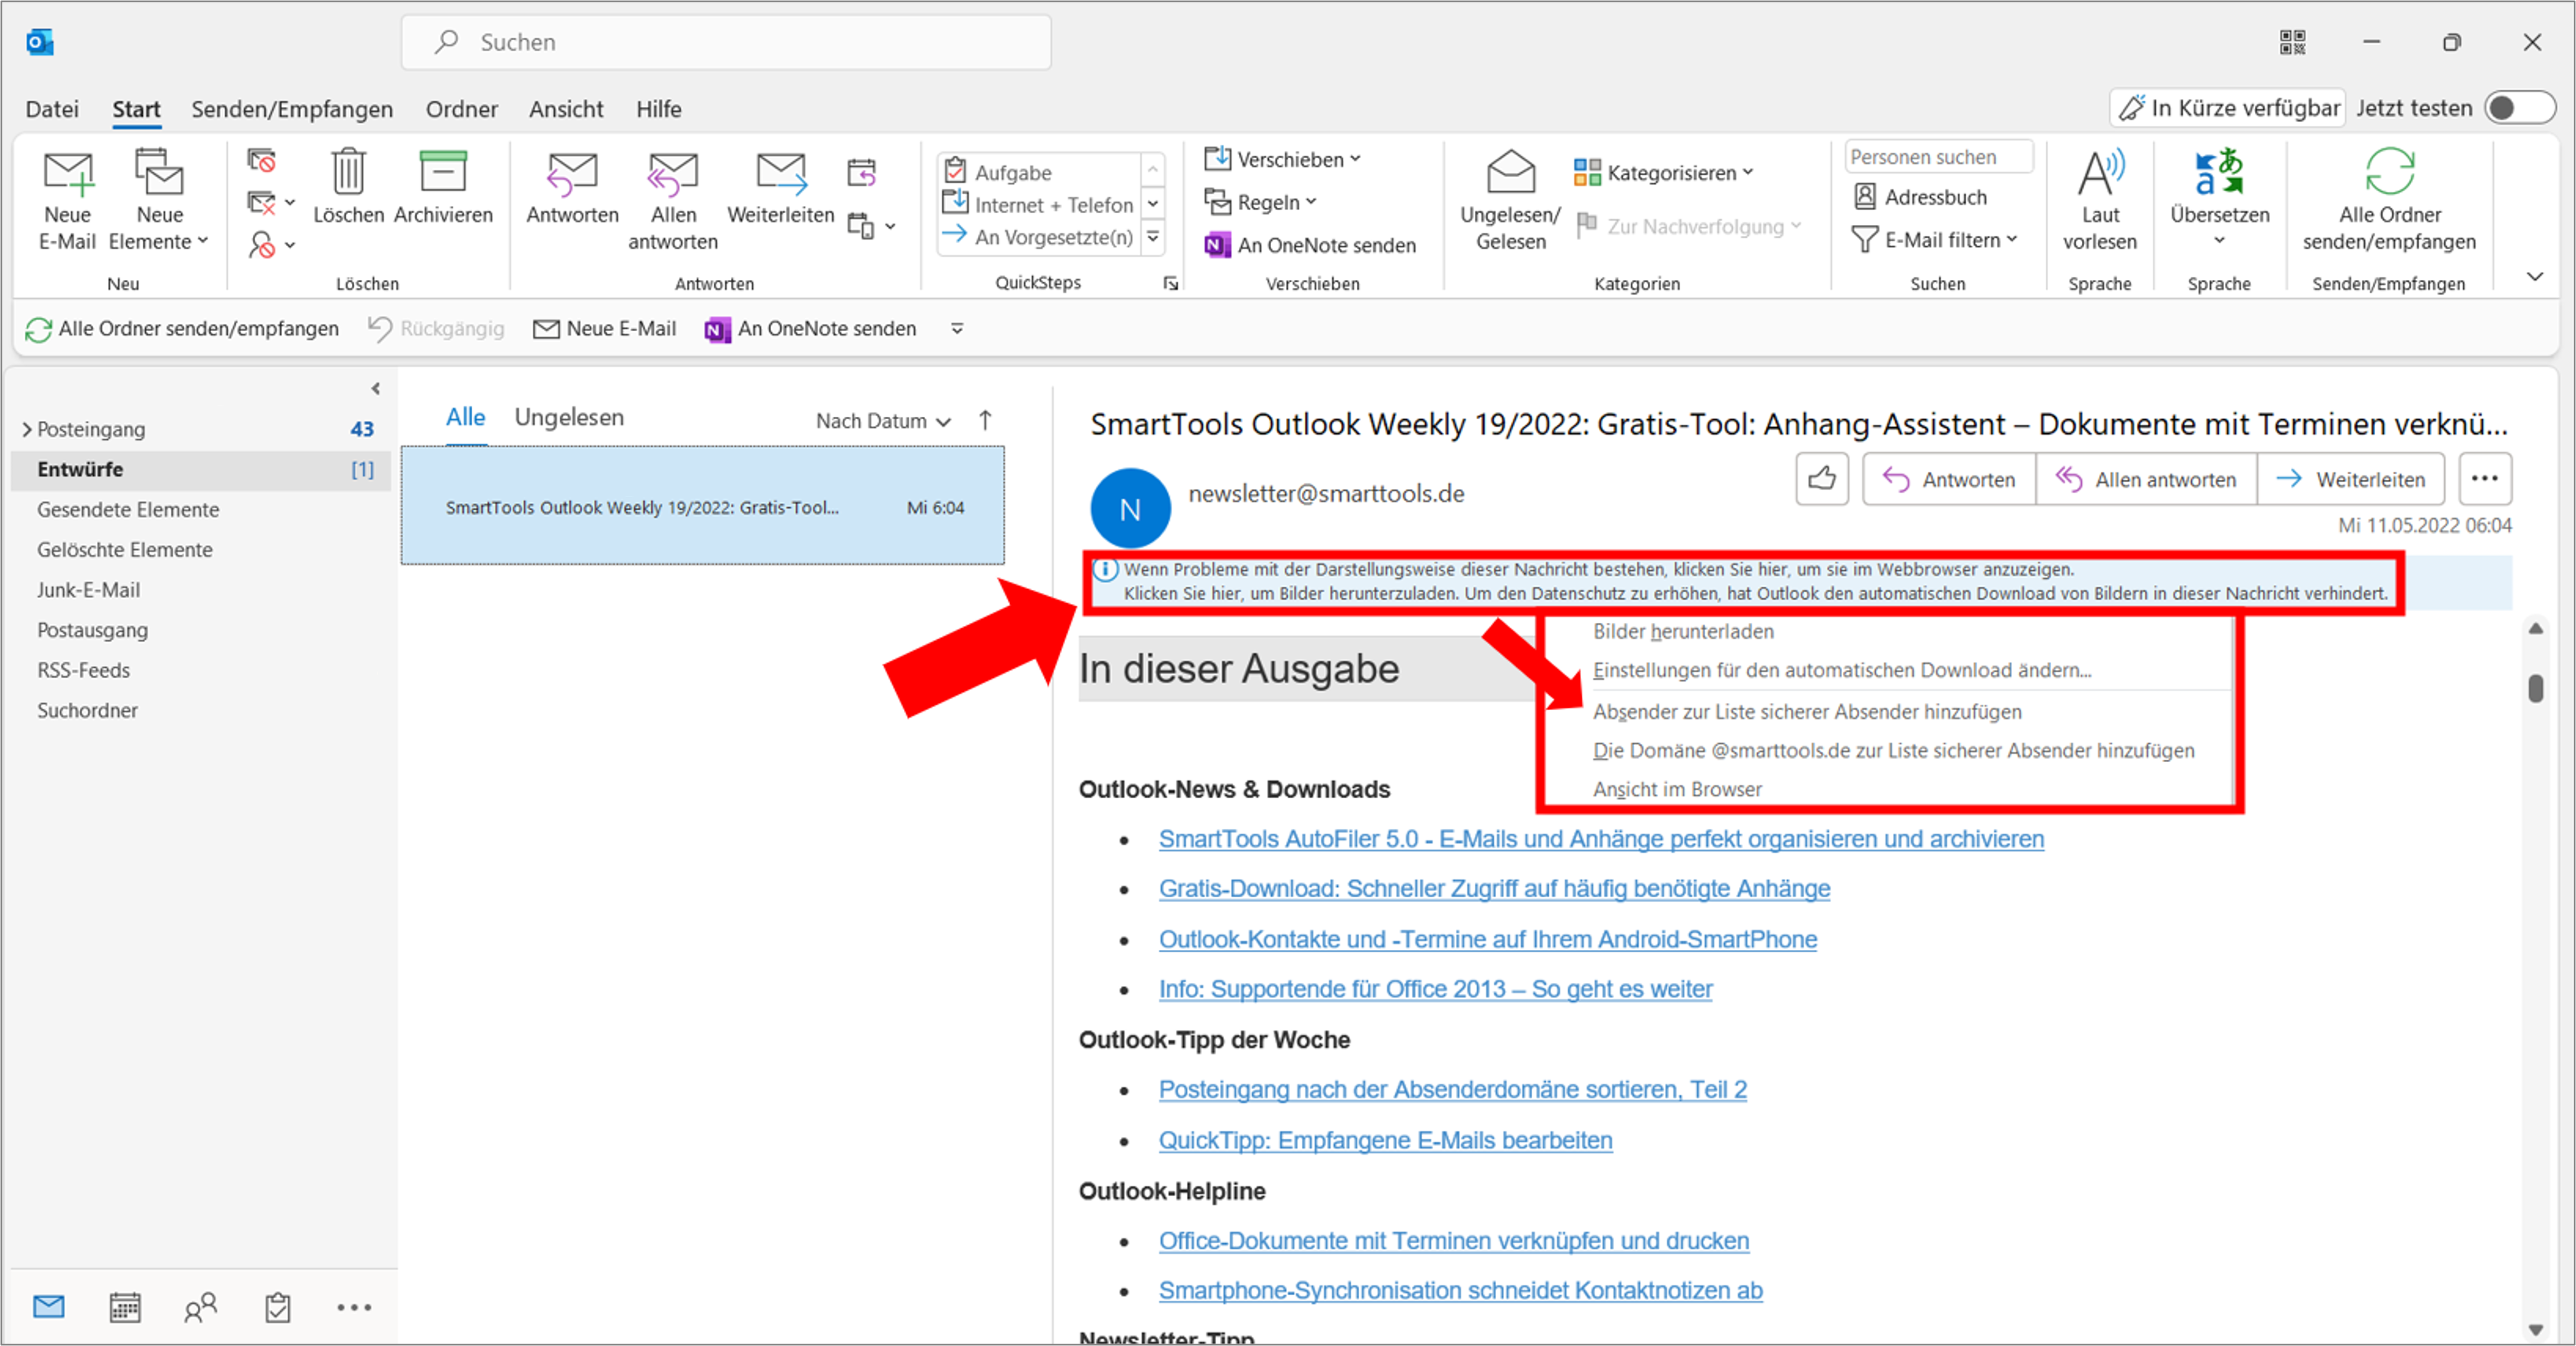Toggle the Jetzt testen switch
The height and width of the screenshot is (1346, 2576).
click(x=2520, y=108)
